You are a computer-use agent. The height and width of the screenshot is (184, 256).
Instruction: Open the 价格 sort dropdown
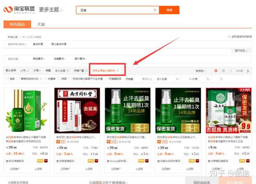tap(37, 70)
